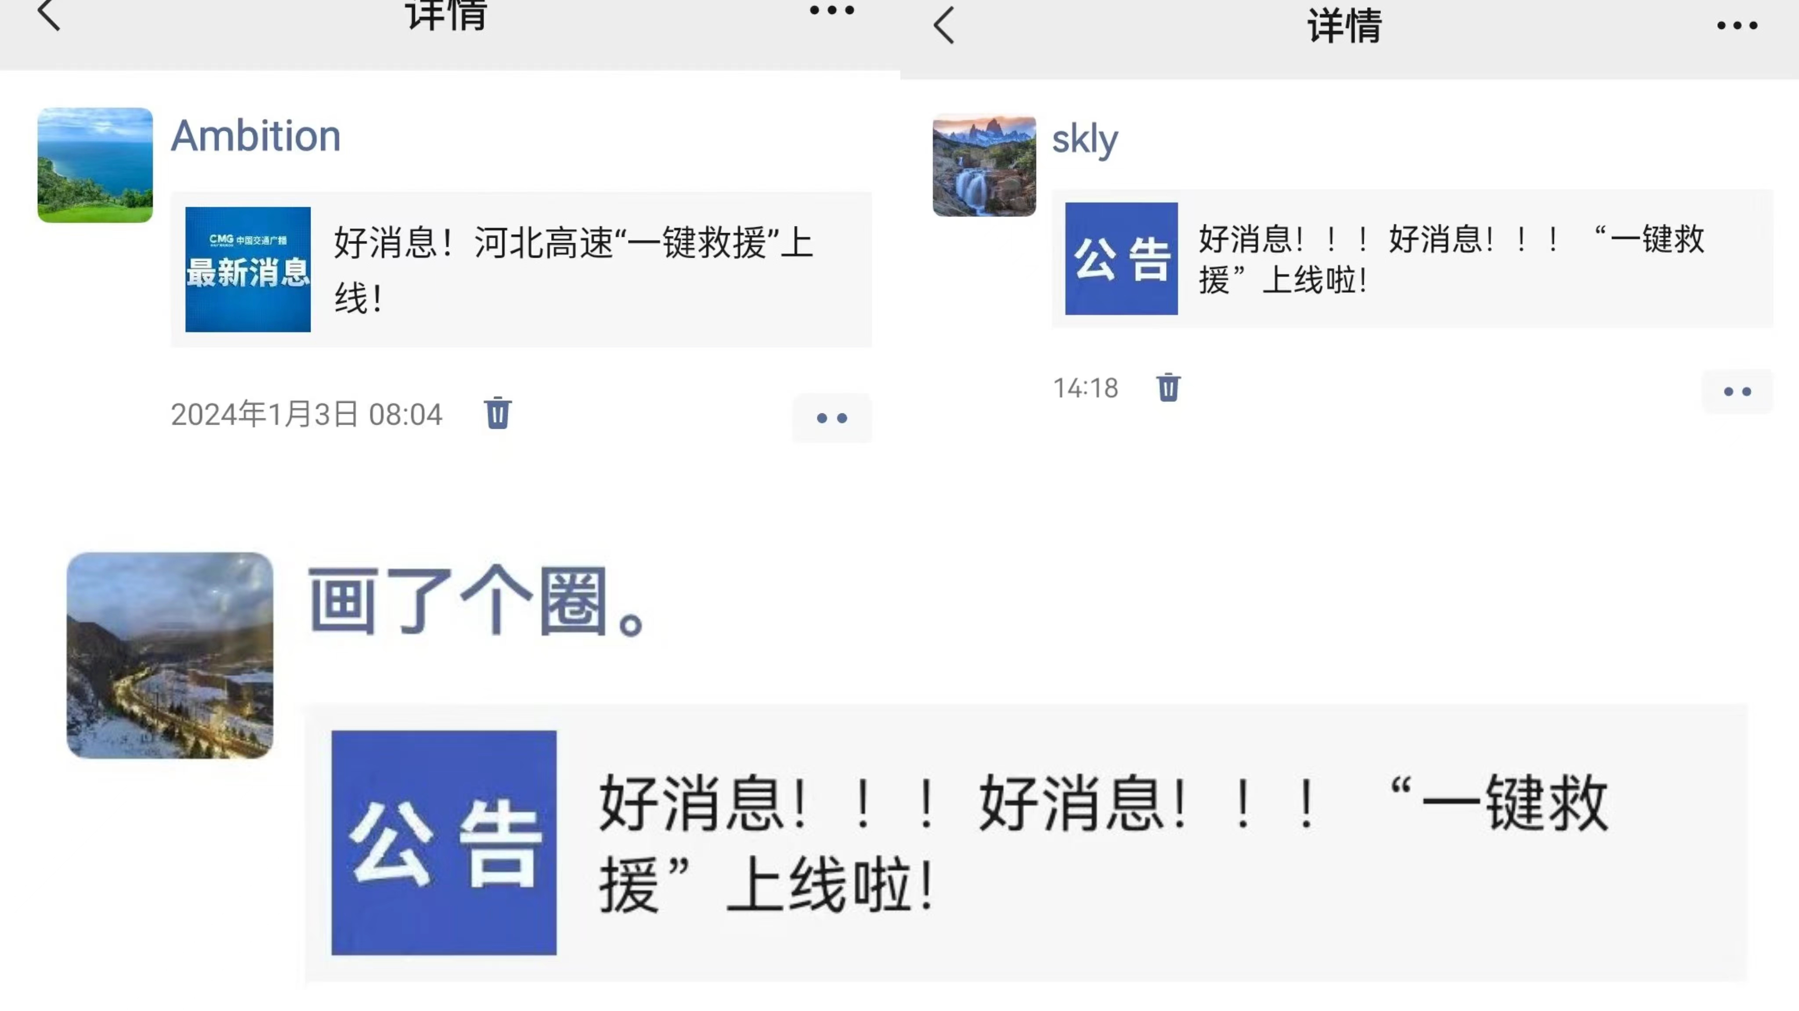1799x1011 pixels.
Task: Open skly's profile via waterfall avatar
Action: pyautogui.click(x=984, y=165)
